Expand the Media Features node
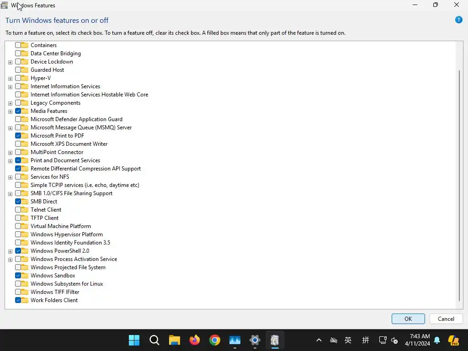Viewport: 468px width, 351px height. tap(10, 112)
